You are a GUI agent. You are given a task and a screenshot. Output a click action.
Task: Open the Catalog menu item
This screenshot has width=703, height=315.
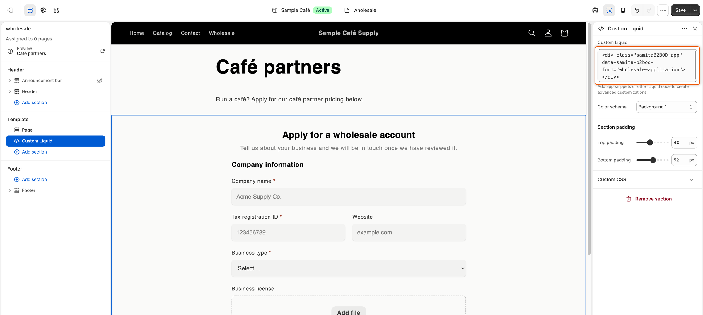click(162, 33)
